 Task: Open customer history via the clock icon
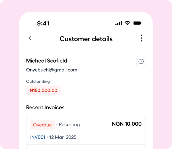pyautogui.click(x=141, y=61)
